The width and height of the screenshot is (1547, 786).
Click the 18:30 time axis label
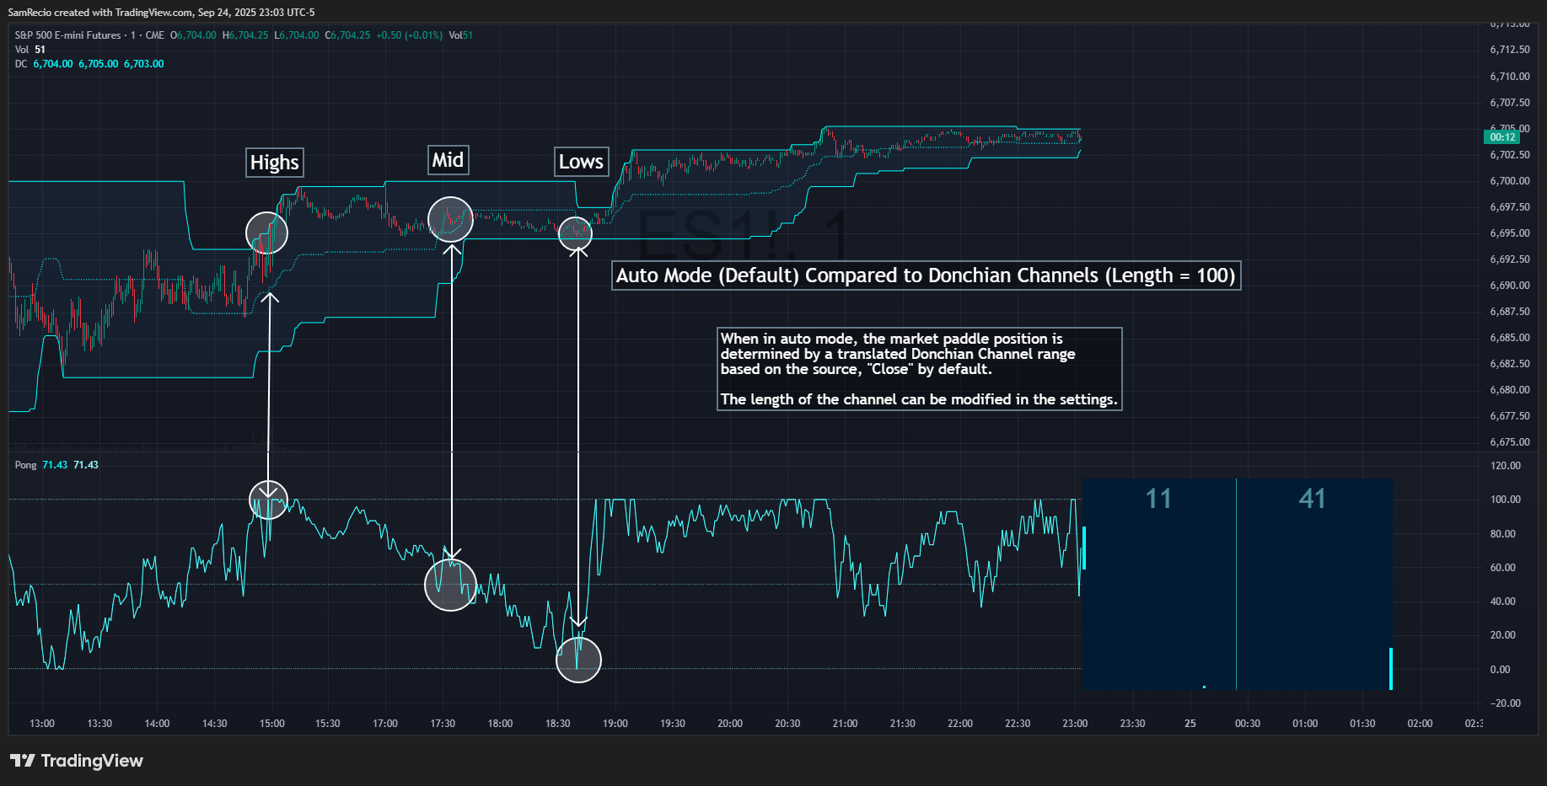[558, 724]
